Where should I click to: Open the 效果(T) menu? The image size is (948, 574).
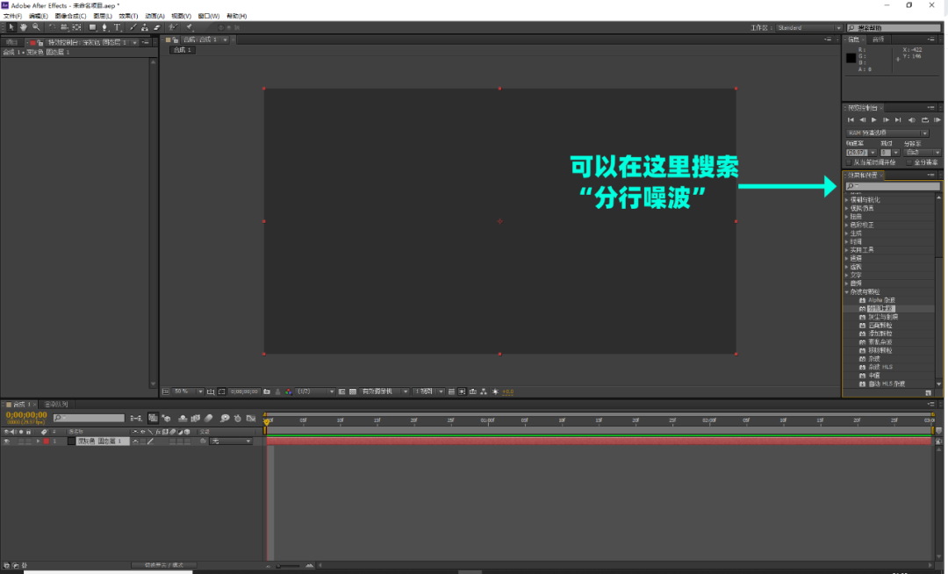pyautogui.click(x=128, y=16)
